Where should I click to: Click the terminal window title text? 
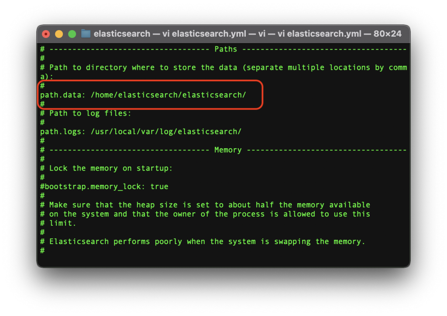click(x=248, y=34)
